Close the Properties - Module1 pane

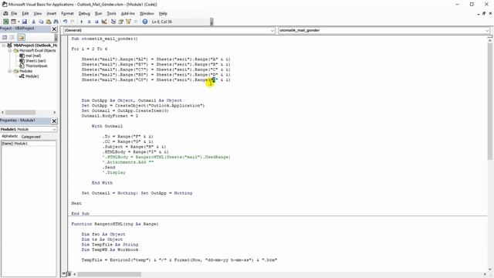[54, 121]
